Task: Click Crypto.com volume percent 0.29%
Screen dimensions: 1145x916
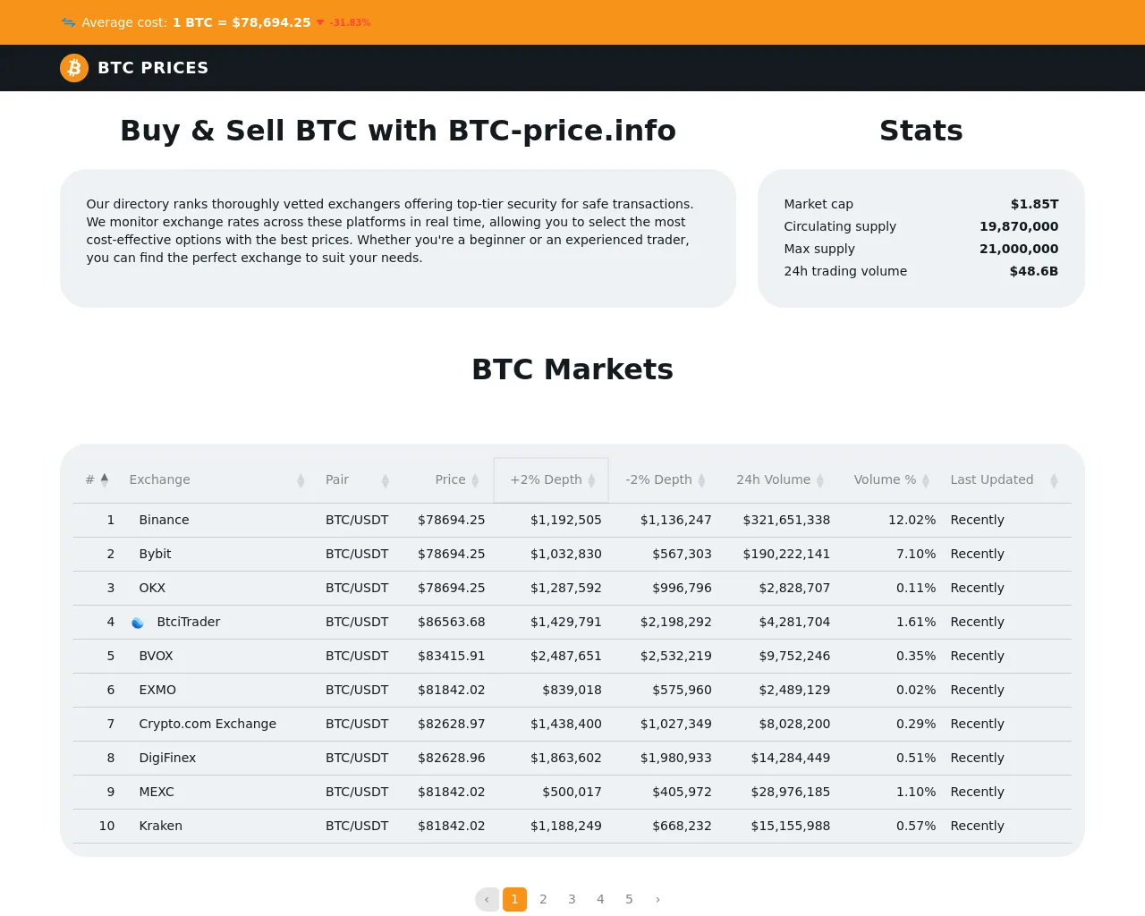Action: click(x=916, y=724)
